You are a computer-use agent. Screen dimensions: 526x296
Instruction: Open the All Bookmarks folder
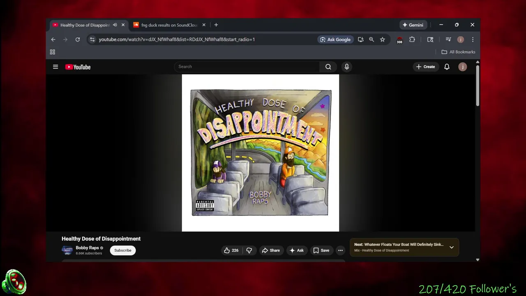(458, 52)
